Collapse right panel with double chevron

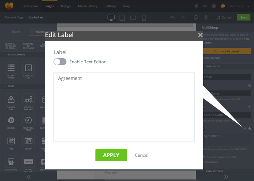(226, 177)
